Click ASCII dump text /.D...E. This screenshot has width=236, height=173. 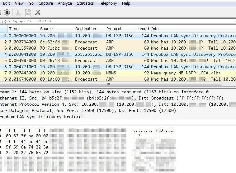pyautogui.click(x=165, y=131)
